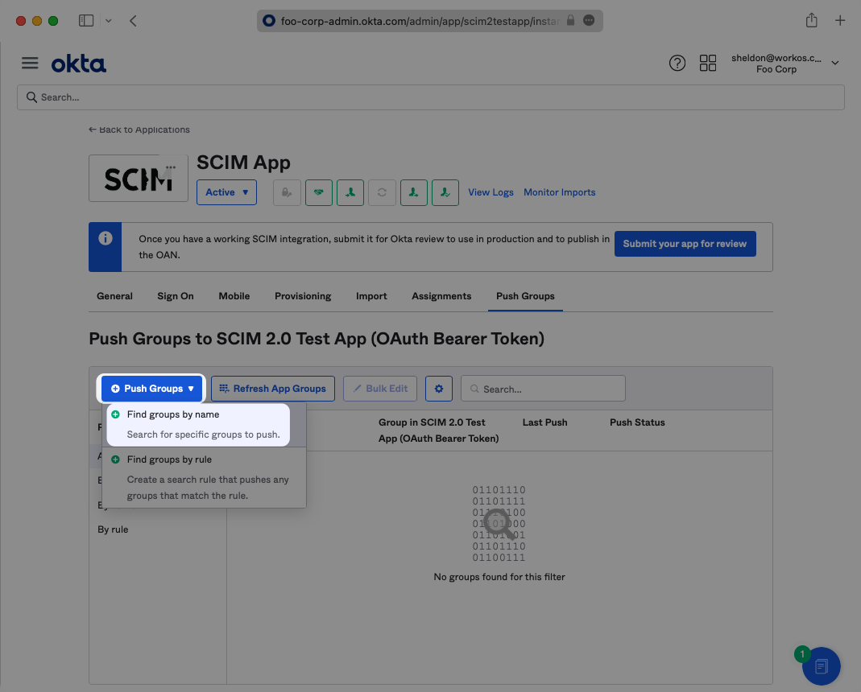The height and width of the screenshot is (692, 861).
Task: Open the gear settings button beside Bulk Edit
Action: [439, 389]
